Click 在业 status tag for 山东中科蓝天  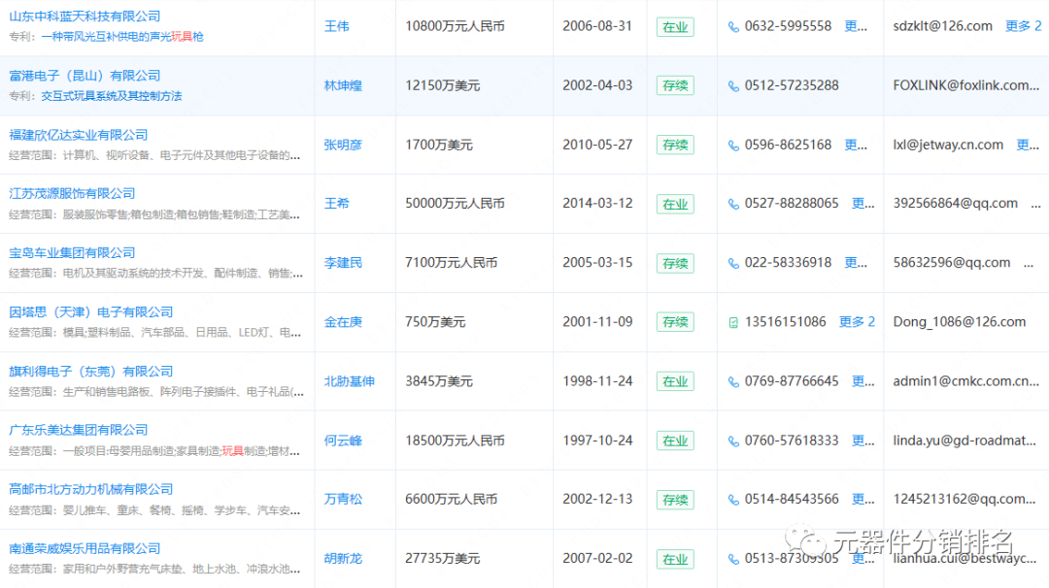(x=675, y=27)
